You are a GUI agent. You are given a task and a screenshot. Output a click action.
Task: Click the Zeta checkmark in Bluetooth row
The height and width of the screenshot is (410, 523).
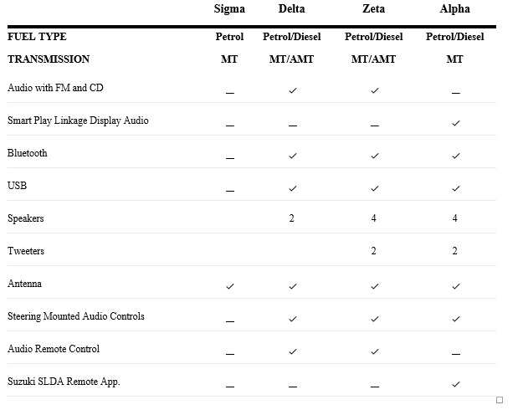pos(374,155)
